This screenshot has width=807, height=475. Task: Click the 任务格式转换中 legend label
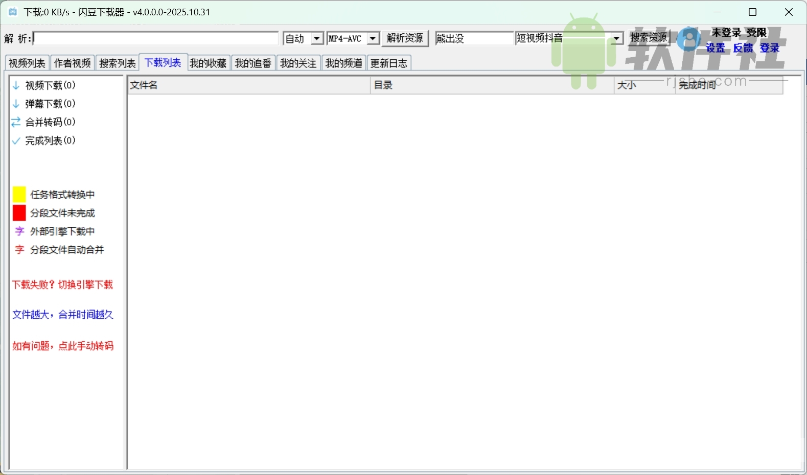62,195
